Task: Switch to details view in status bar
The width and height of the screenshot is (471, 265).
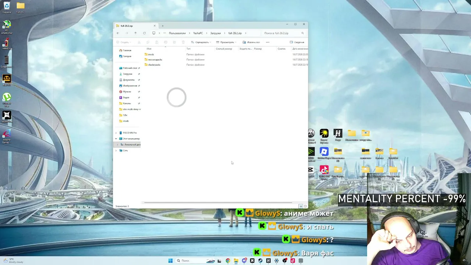Action: click(x=301, y=206)
